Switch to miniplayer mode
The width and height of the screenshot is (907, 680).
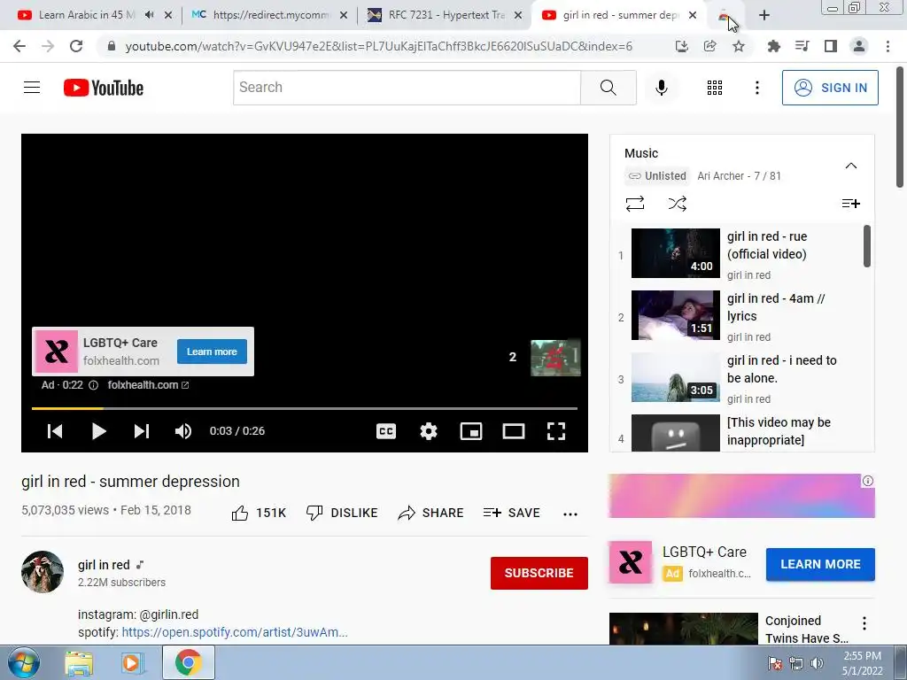tap(471, 431)
